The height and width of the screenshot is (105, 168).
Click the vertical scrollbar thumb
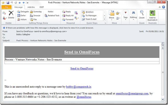click(x=163, y=72)
